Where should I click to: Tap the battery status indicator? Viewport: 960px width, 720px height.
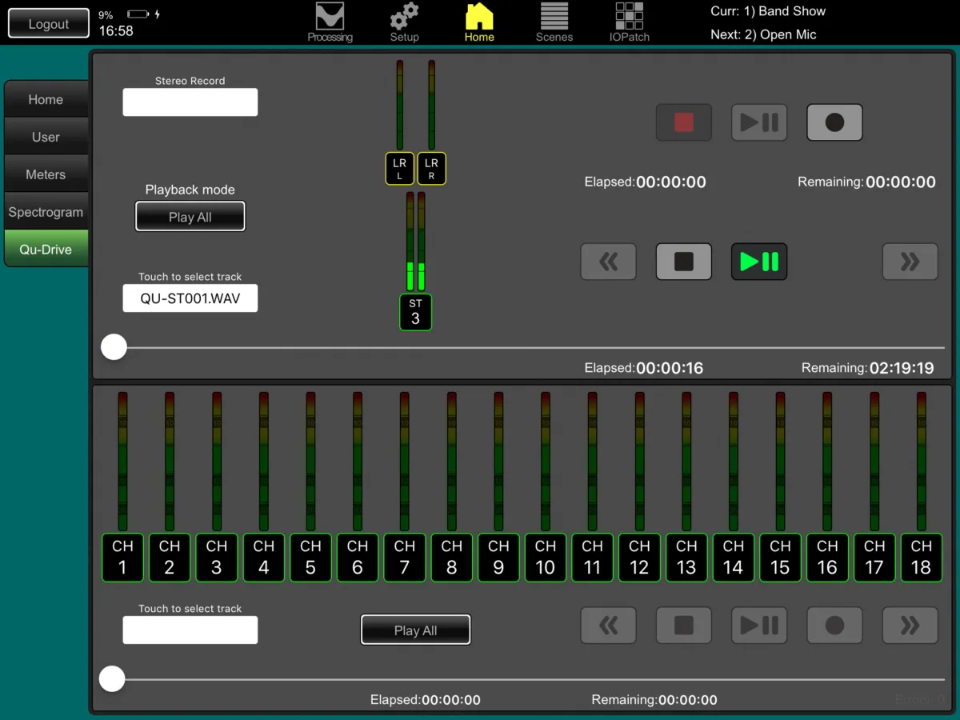(x=138, y=14)
